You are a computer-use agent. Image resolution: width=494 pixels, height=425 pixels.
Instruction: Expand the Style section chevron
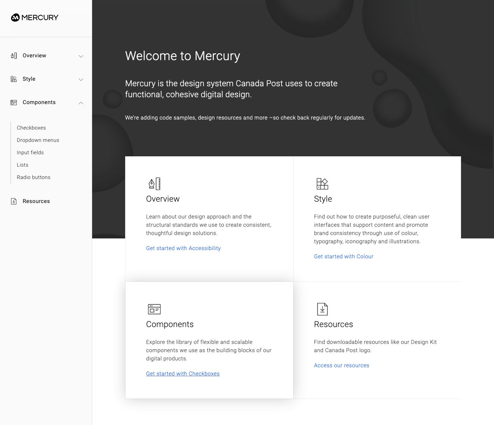click(81, 79)
